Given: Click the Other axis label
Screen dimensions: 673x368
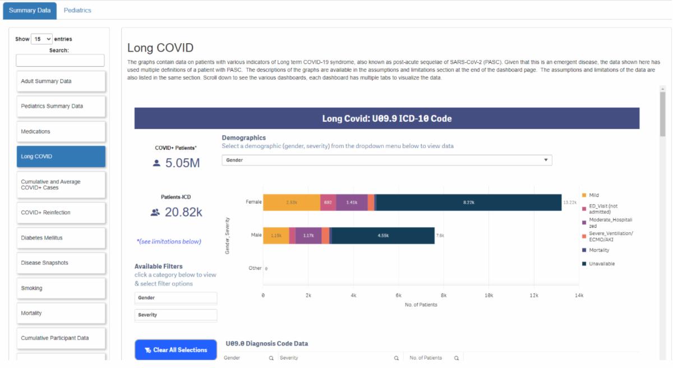Looking at the screenshot, I should pyautogui.click(x=255, y=268).
